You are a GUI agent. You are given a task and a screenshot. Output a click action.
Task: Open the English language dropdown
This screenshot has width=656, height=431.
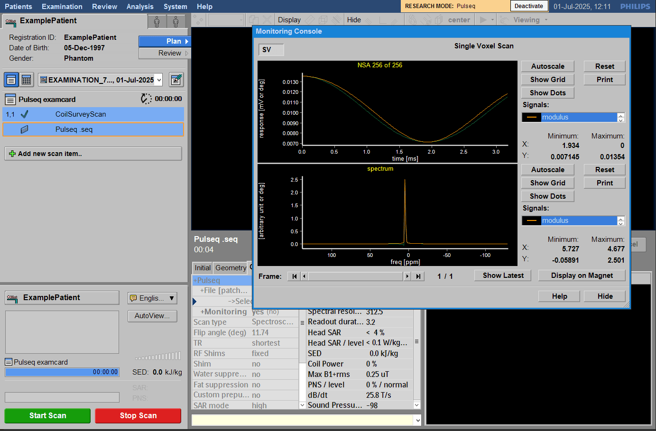(172, 298)
